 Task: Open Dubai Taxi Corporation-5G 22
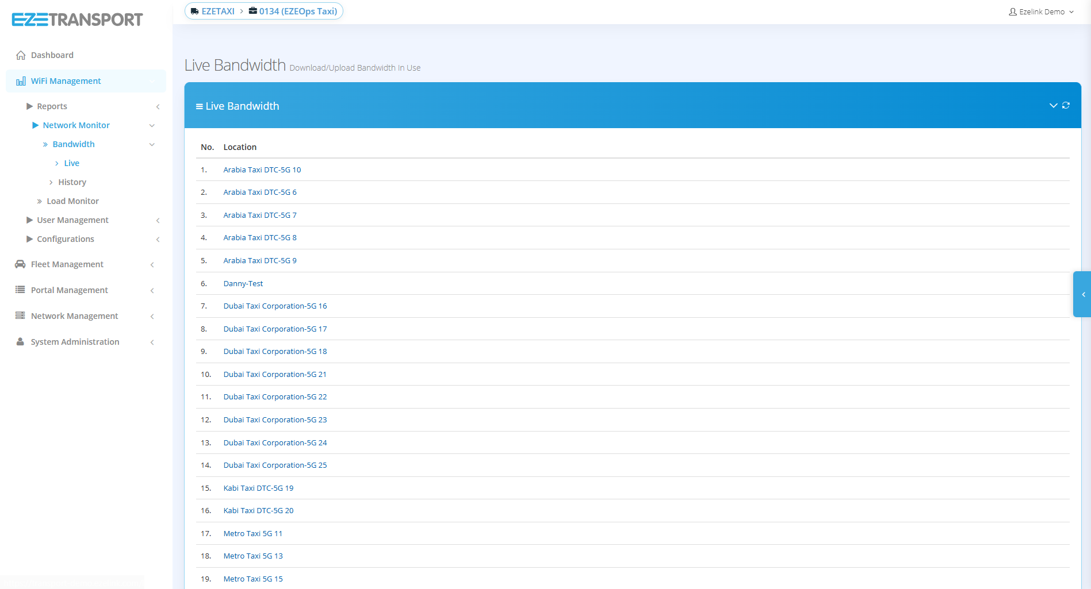(275, 396)
